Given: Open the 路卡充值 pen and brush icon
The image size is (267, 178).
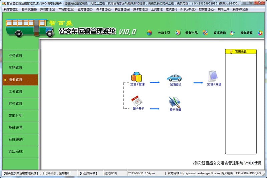Looking at the screenshot, I should click(175, 102).
